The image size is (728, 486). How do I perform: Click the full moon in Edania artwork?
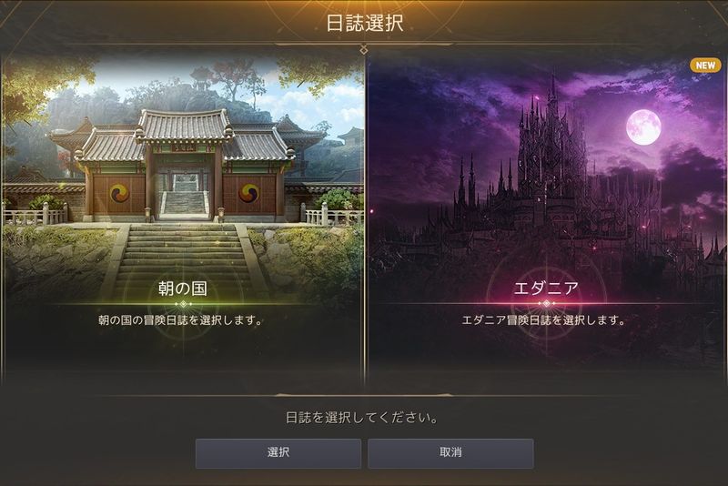pyautogui.click(x=643, y=127)
